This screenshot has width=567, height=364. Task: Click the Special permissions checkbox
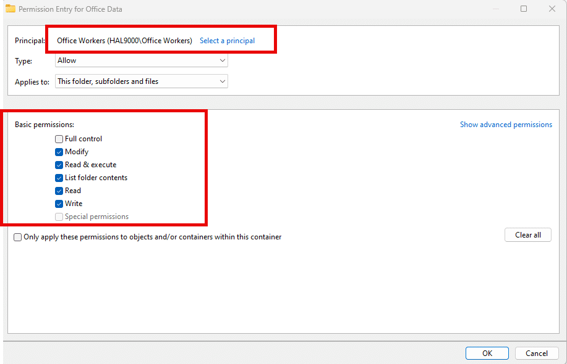click(x=59, y=217)
